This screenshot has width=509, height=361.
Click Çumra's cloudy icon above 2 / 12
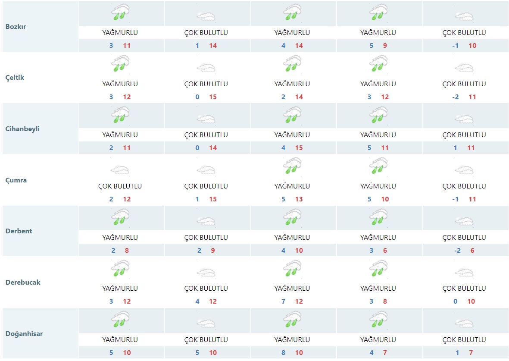pyautogui.click(x=120, y=170)
